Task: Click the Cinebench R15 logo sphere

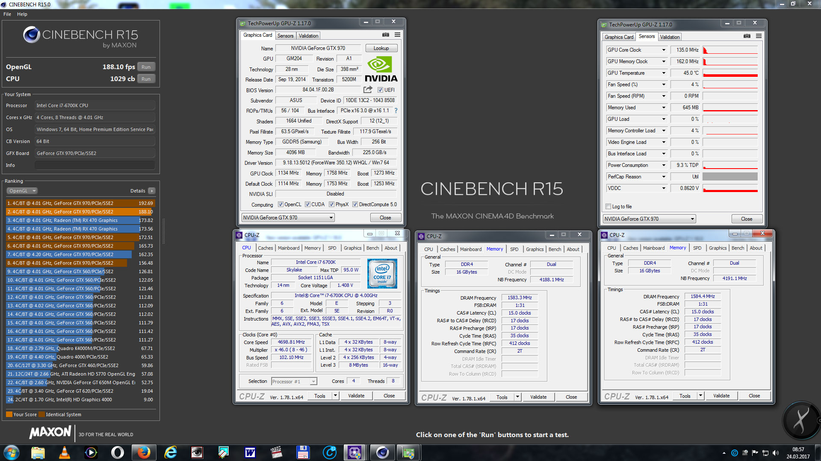Action: pyautogui.click(x=31, y=35)
